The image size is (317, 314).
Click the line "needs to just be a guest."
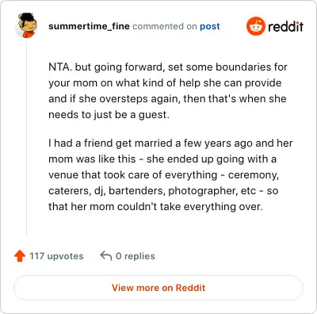tap(109, 114)
